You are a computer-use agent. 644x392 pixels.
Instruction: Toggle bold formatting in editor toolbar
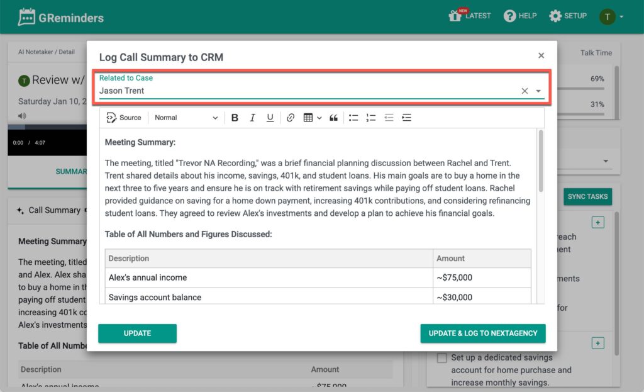(x=235, y=118)
